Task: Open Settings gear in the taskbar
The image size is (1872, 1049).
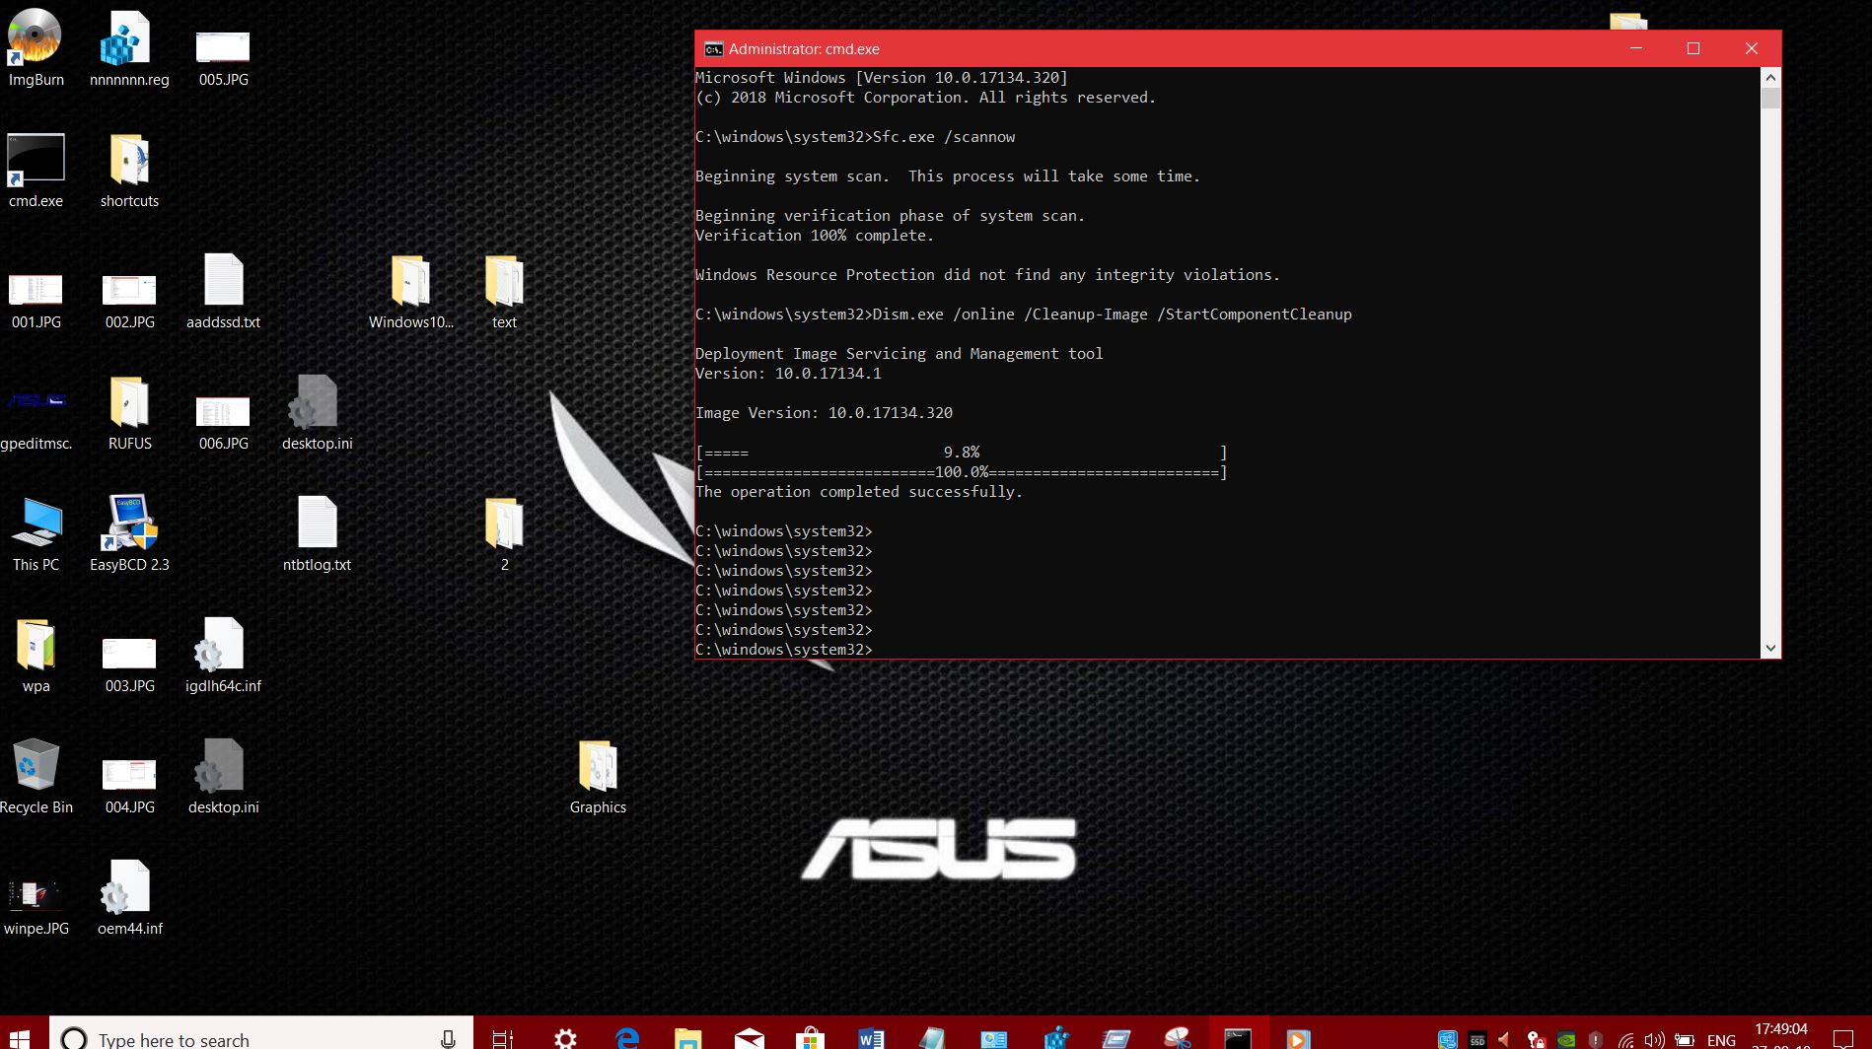Action: pos(565,1038)
